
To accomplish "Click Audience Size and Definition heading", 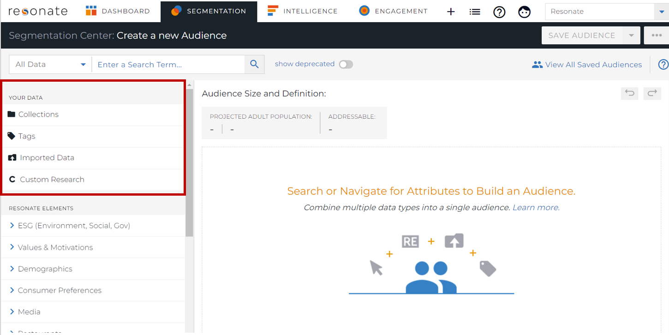I will click(x=264, y=94).
